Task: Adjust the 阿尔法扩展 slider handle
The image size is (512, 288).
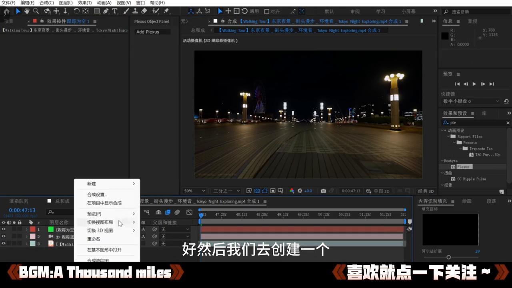Action: 448,257
